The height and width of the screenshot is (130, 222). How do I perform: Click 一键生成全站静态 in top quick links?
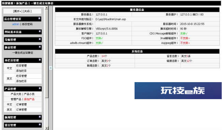coord(42,3)
